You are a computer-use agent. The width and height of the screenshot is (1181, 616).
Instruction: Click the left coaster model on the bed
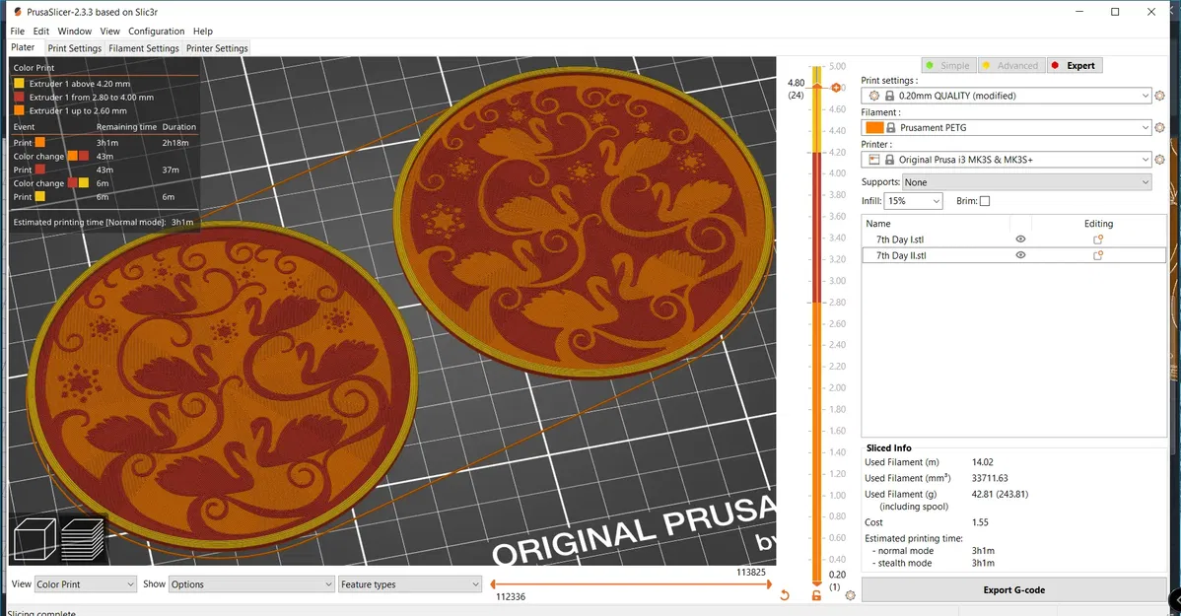[x=222, y=384]
